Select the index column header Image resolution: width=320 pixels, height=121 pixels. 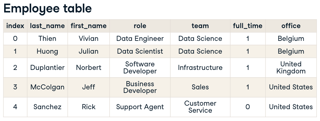coord(15,26)
